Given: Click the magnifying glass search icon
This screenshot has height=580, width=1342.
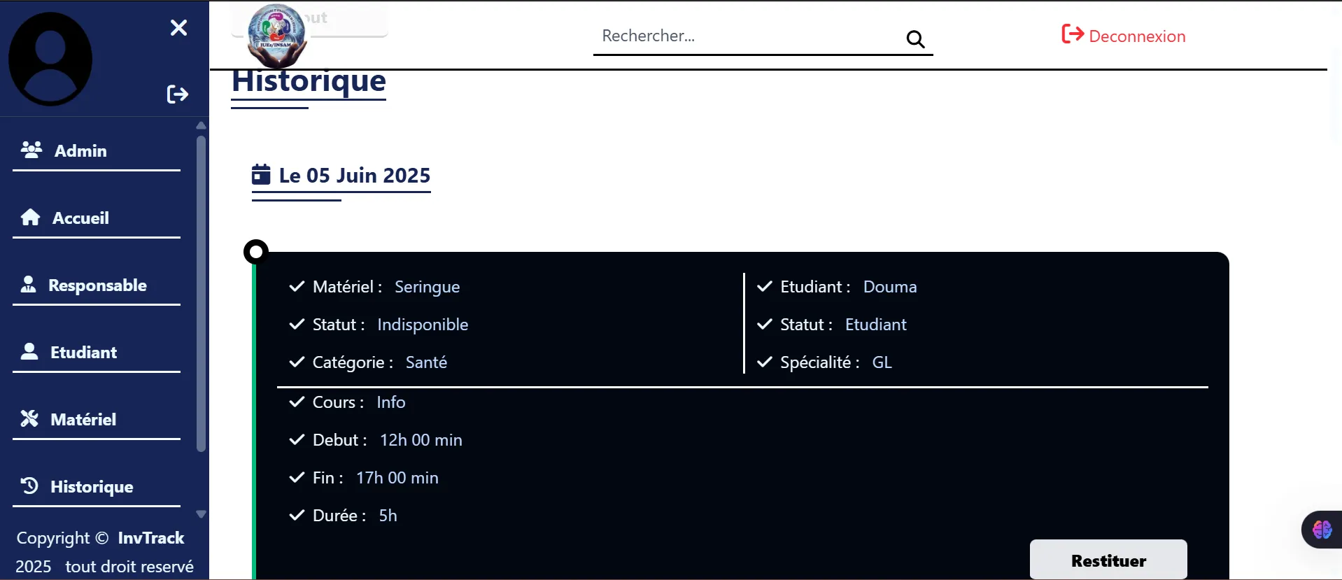Looking at the screenshot, I should click(915, 38).
